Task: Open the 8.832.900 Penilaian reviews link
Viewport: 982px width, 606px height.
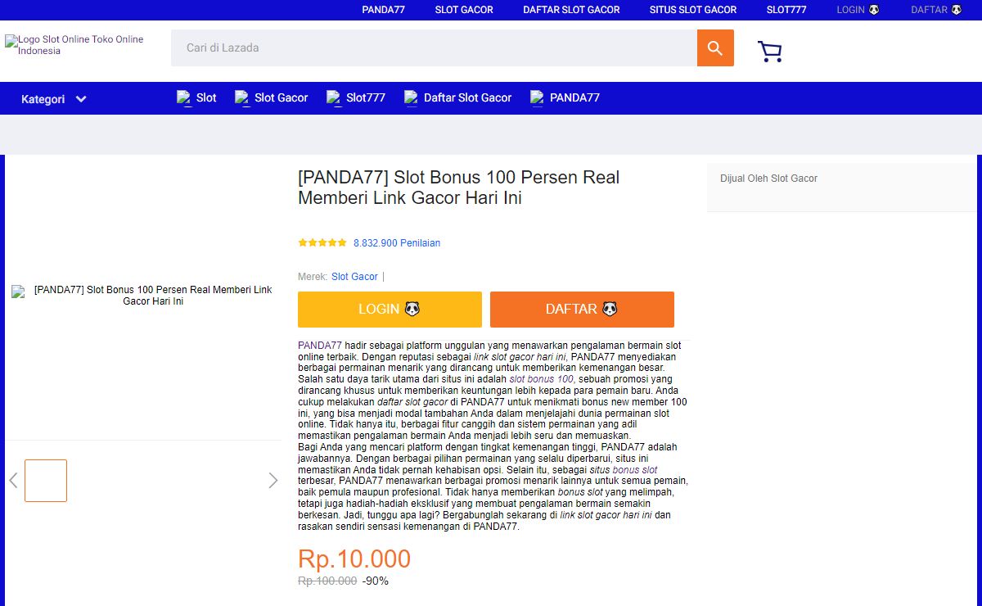Action: tap(397, 243)
